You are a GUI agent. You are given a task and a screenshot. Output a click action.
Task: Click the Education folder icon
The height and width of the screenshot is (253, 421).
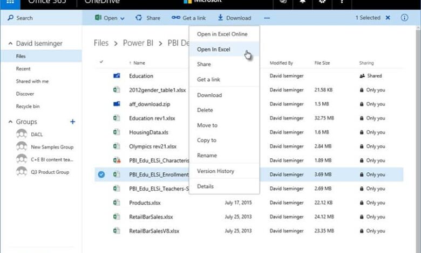point(117,76)
